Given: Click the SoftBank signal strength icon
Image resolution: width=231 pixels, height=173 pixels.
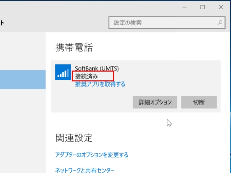Looking at the screenshot, I should (63, 72).
